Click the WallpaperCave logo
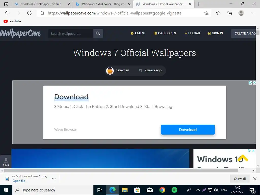 tap(20, 34)
